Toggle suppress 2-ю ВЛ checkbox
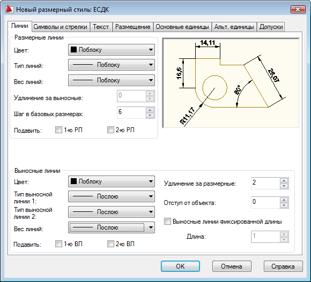The height and width of the screenshot is (282, 311). point(110,243)
